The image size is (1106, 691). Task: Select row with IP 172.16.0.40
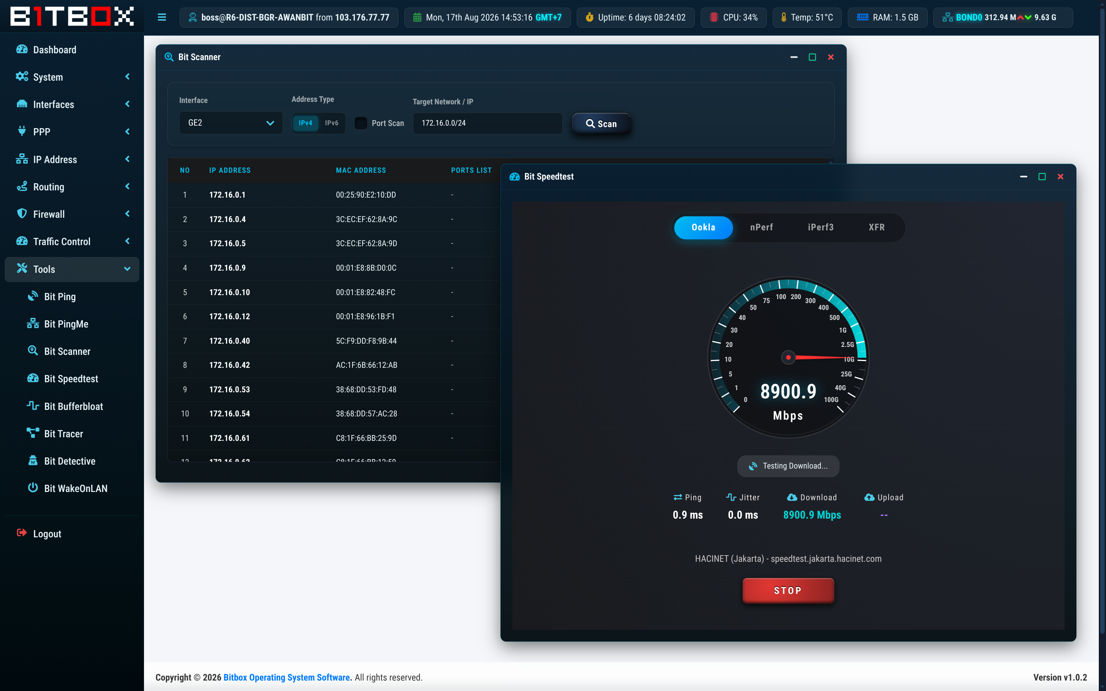pos(334,341)
